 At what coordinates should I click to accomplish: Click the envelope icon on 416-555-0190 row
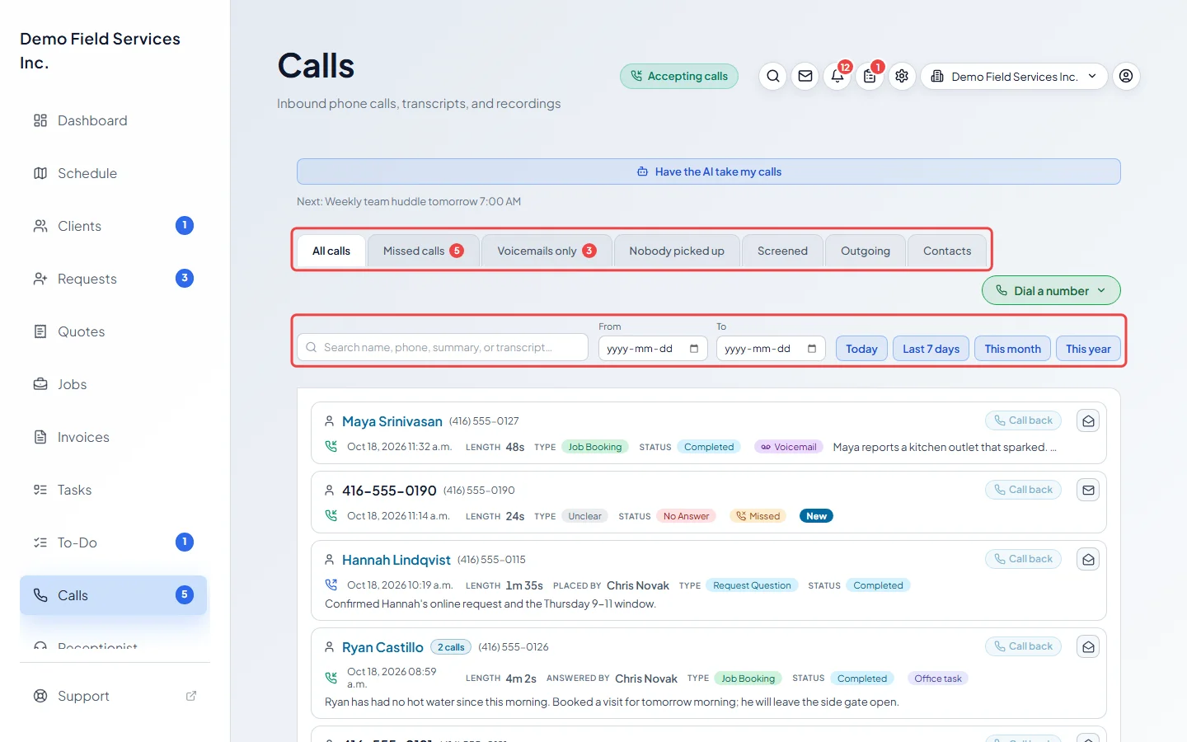[1088, 491]
